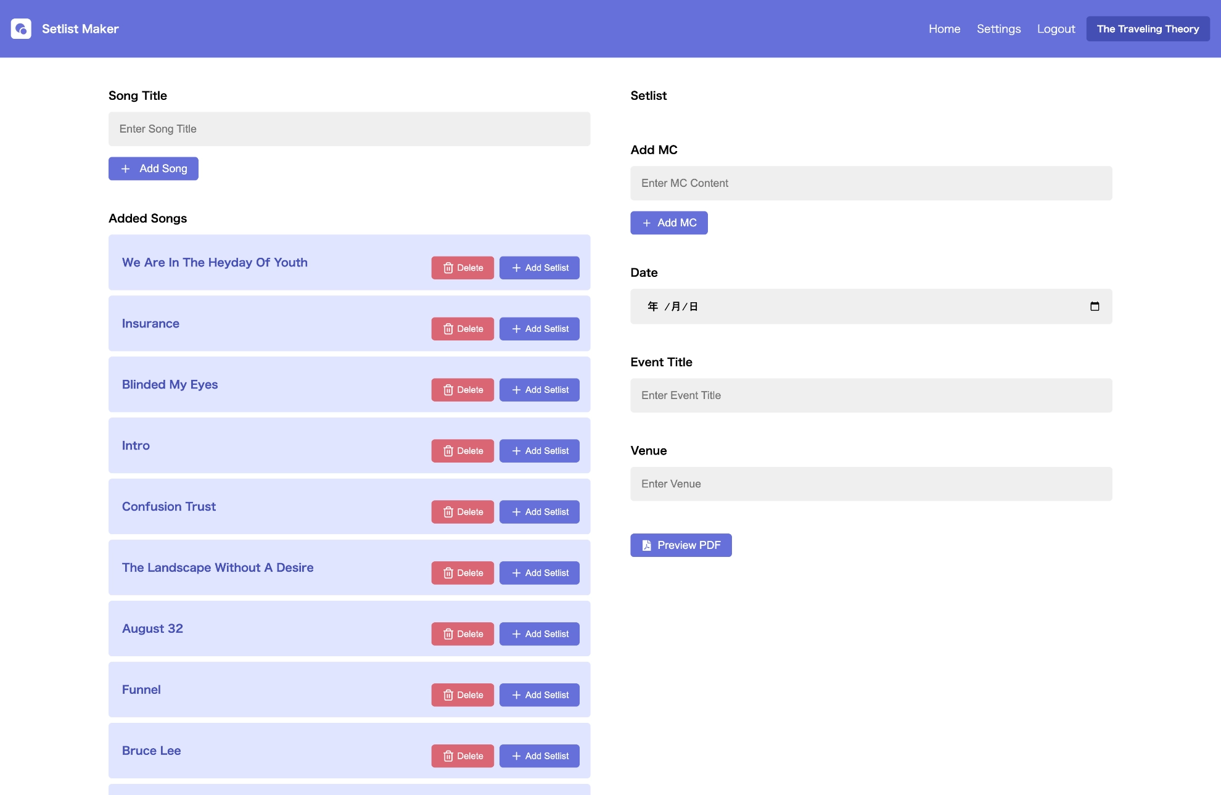Click The Traveling Theory button

[1148, 28]
